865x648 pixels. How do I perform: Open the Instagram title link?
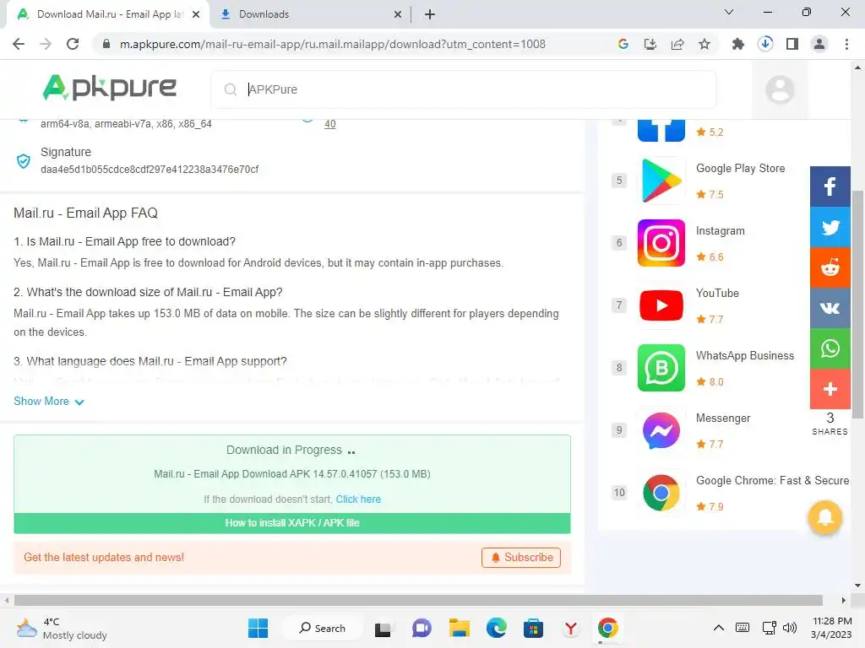tap(720, 231)
